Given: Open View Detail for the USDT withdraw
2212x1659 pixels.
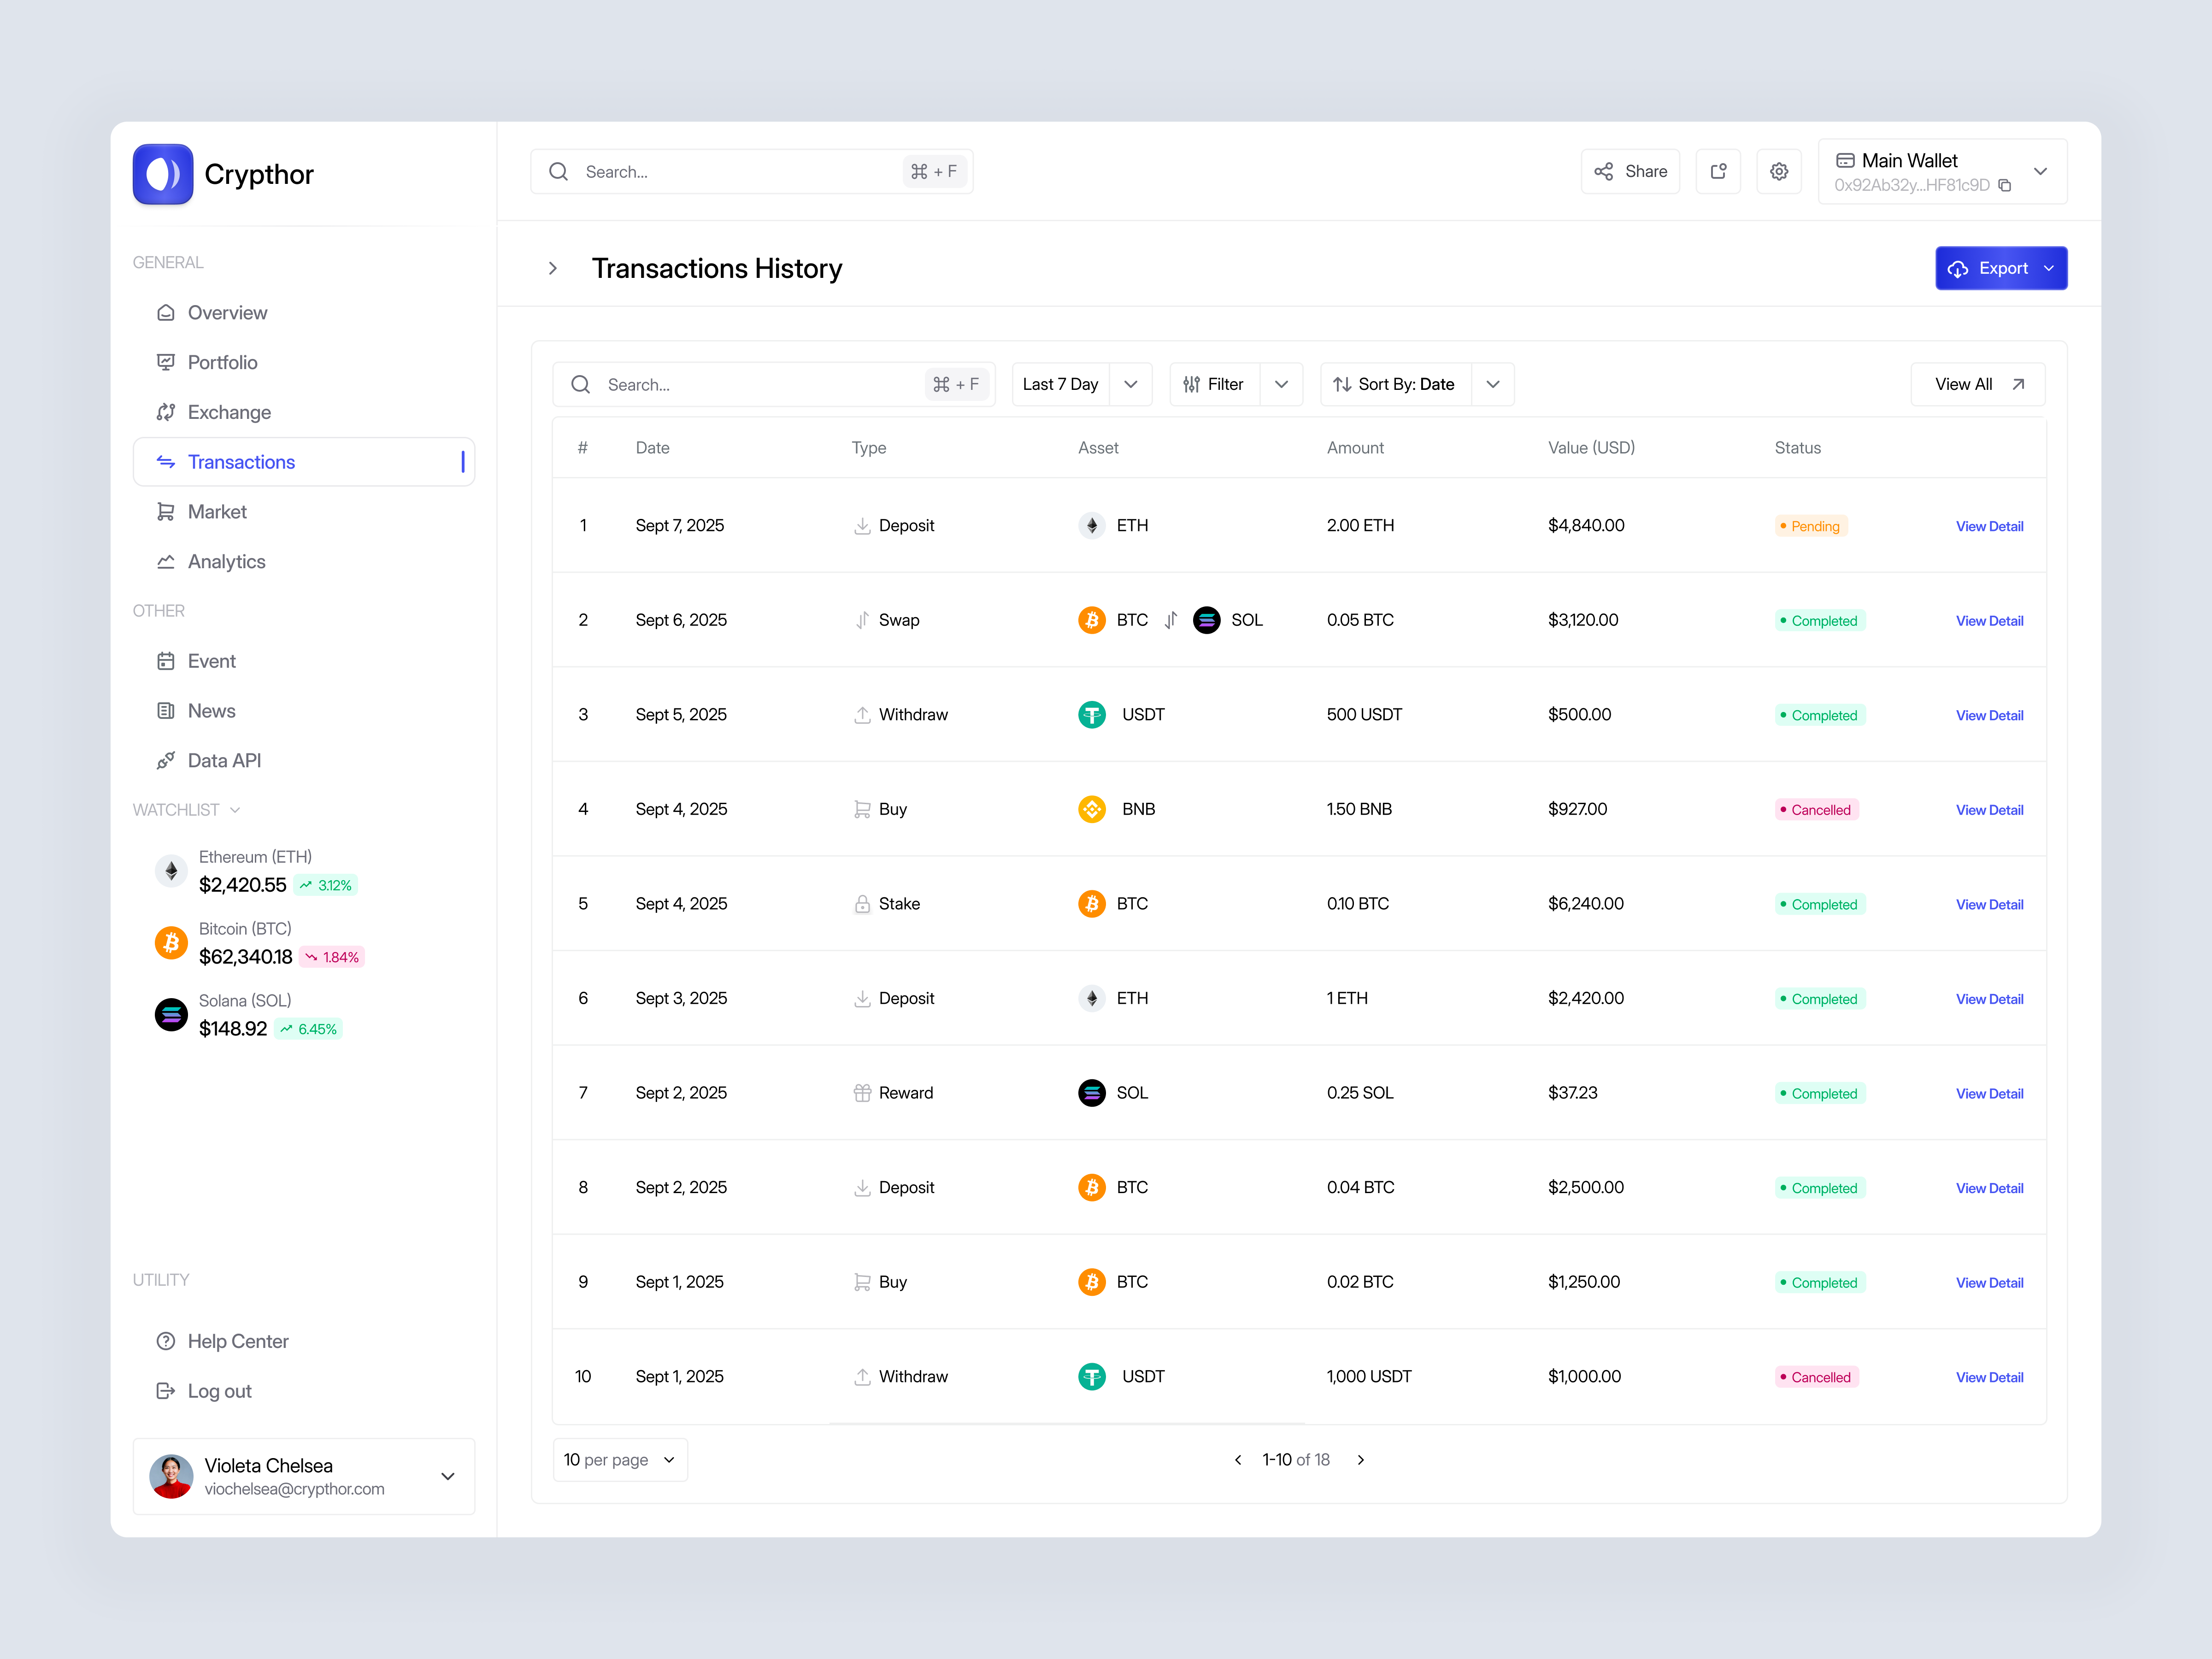Looking at the screenshot, I should [1989, 715].
